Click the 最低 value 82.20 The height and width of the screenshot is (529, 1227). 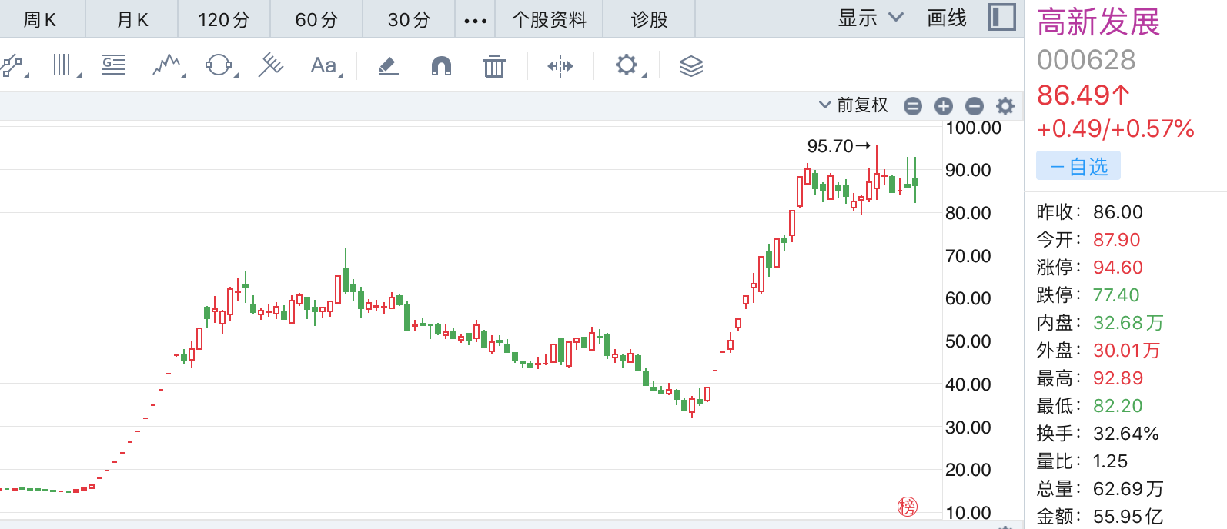(1118, 406)
